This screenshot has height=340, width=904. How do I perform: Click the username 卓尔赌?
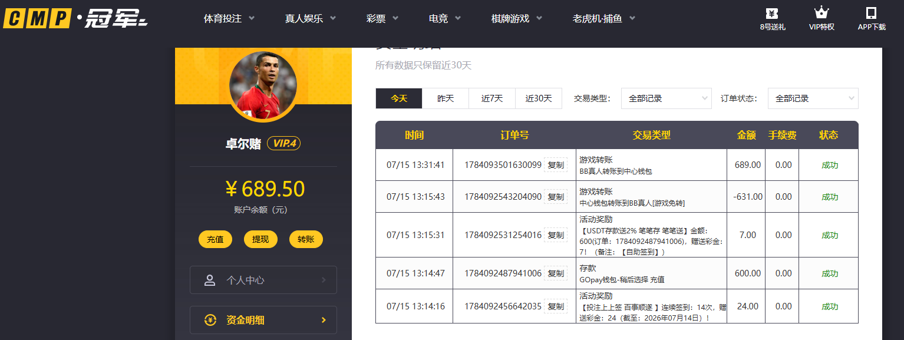(243, 144)
